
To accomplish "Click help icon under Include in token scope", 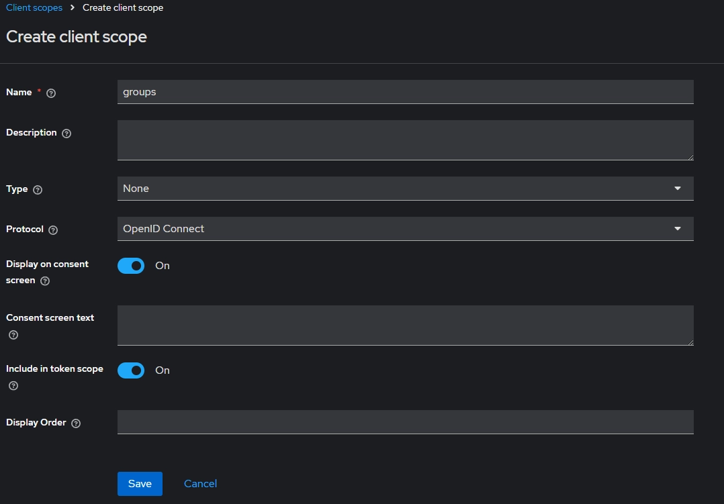I will click(x=13, y=386).
